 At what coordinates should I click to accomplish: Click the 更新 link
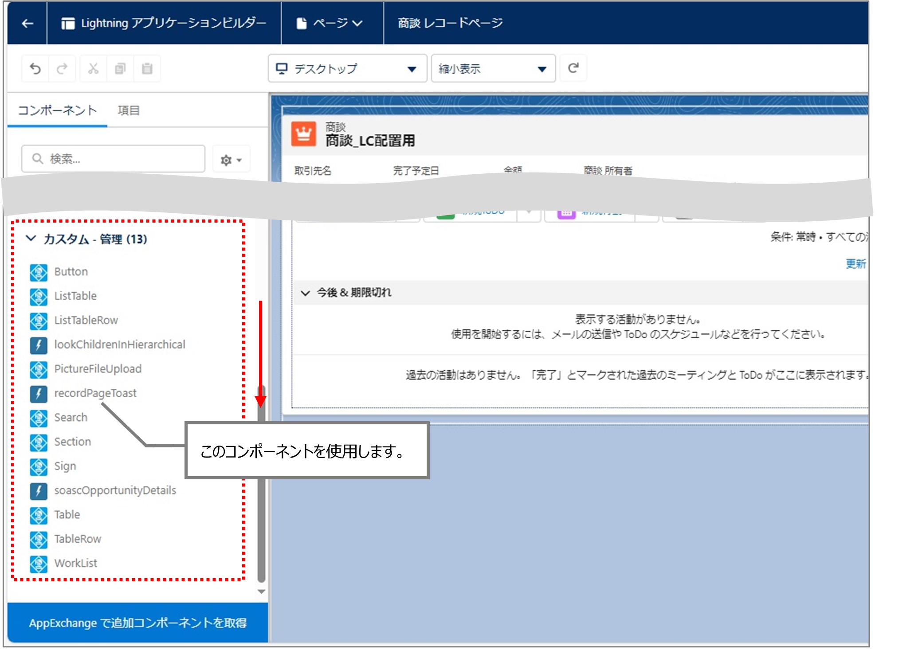click(x=856, y=264)
